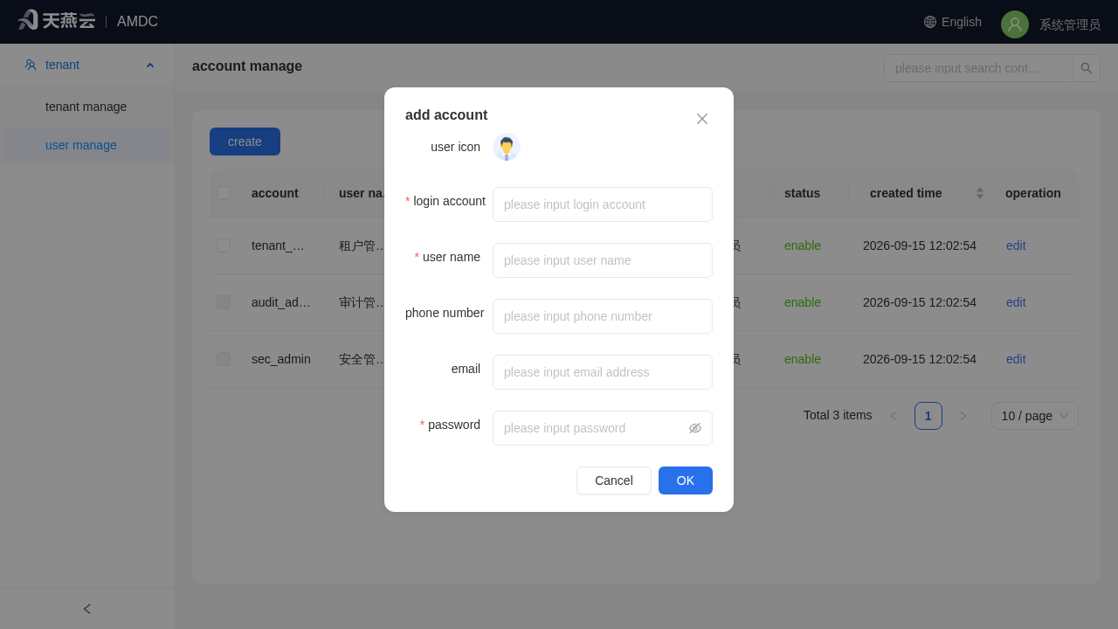Click the user avatar icon in the add account dialog

pyautogui.click(x=507, y=147)
